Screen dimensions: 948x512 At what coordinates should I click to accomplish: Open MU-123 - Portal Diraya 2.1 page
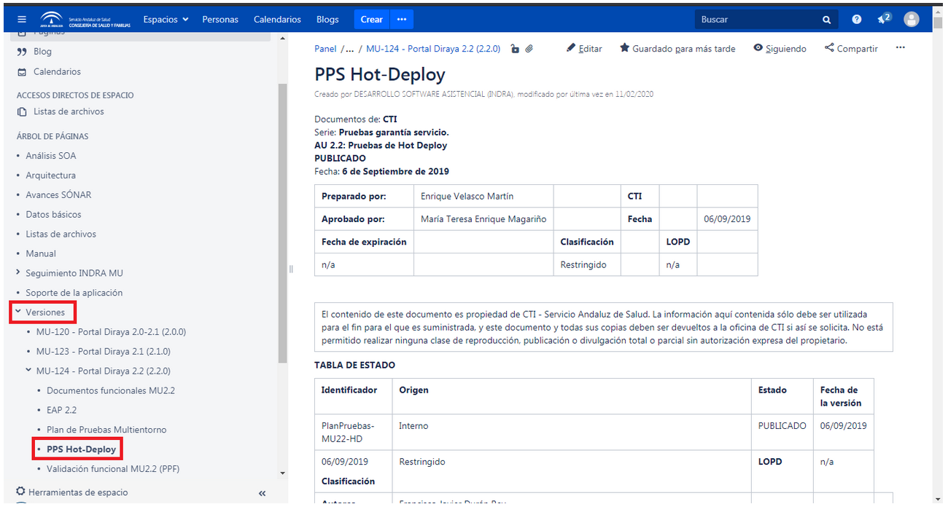pos(104,352)
